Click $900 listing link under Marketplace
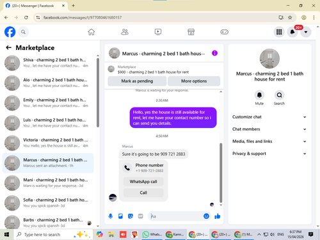The height and width of the screenshot is (240, 320). pos(153,72)
